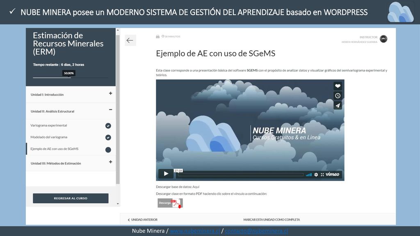Share the video with the paper plane icon
The height and width of the screenshot is (236, 420).
(x=338, y=105)
